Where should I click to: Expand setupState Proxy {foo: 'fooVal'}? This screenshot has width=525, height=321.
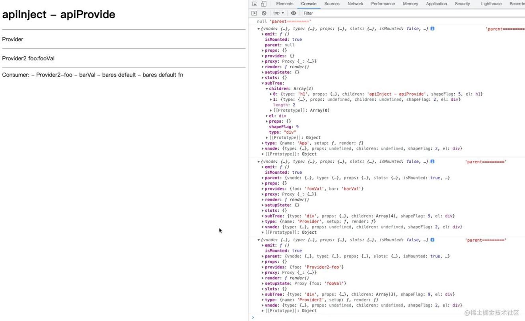pos(263,284)
